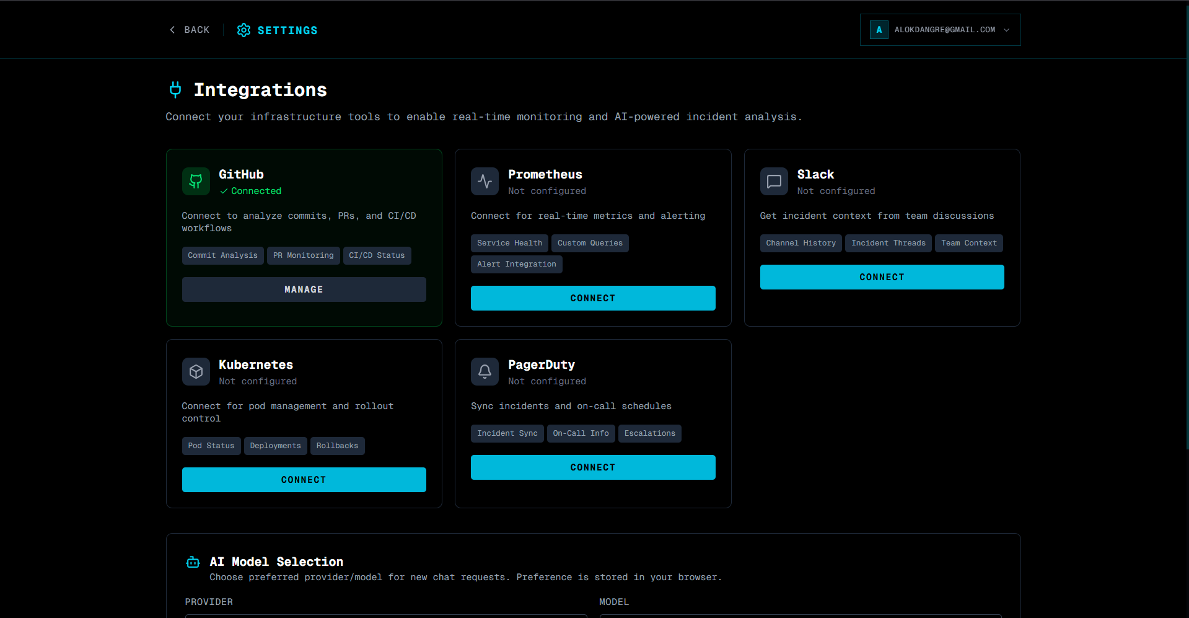This screenshot has height=618, width=1189.
Task: Click Kubernetes 'Not configured' status text
Action: (258, 382)
